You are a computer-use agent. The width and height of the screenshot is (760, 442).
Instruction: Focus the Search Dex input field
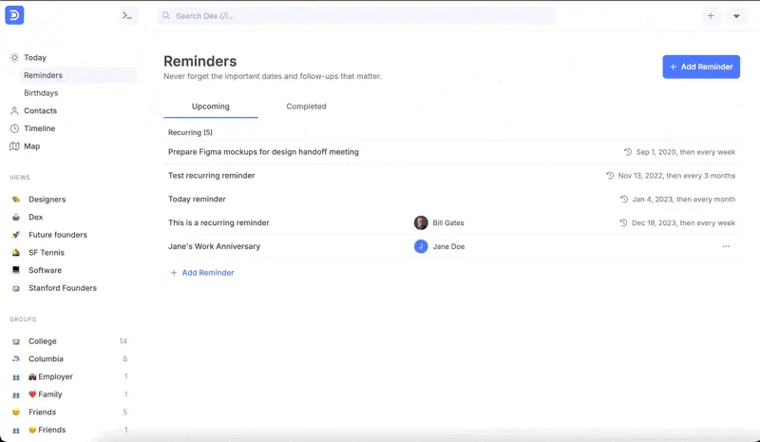(356, 15)
